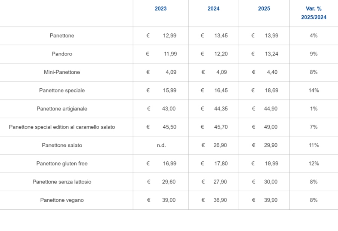338x231 pixels.
Task: Select the 18,69 price cell
Action: 271,91
